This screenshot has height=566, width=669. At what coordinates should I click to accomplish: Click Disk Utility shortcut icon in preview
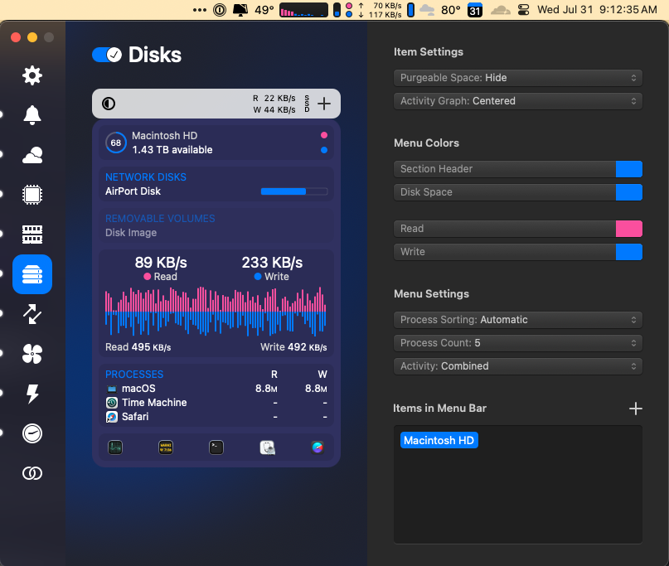267,447
